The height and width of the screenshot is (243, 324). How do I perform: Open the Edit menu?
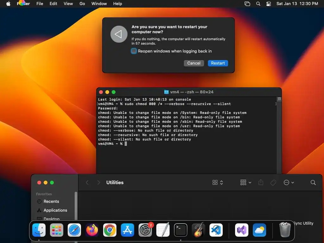(x=53, y=4)
